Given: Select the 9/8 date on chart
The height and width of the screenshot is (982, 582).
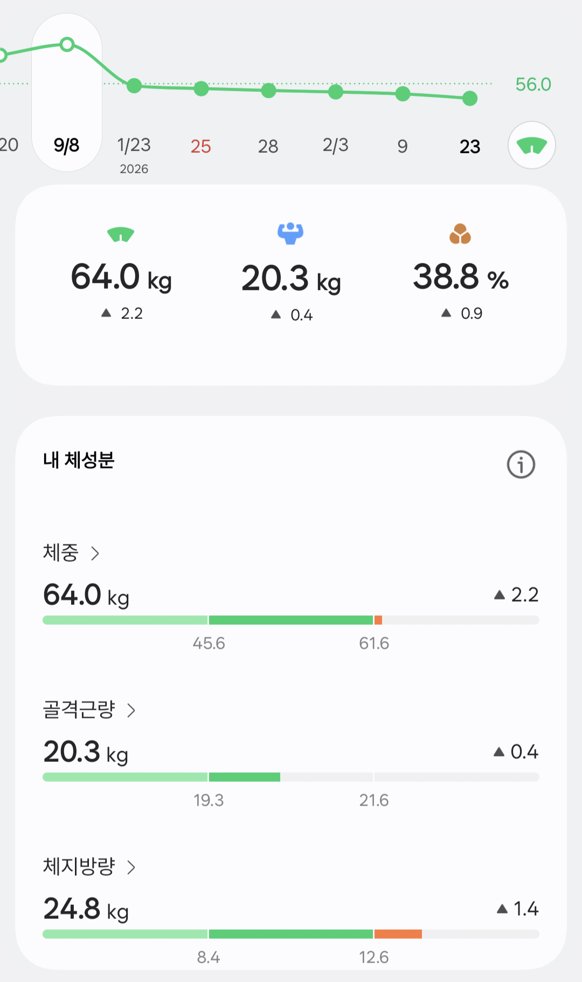Looking at the screenshot, I should pyautogui.click(x=67, y=145).
